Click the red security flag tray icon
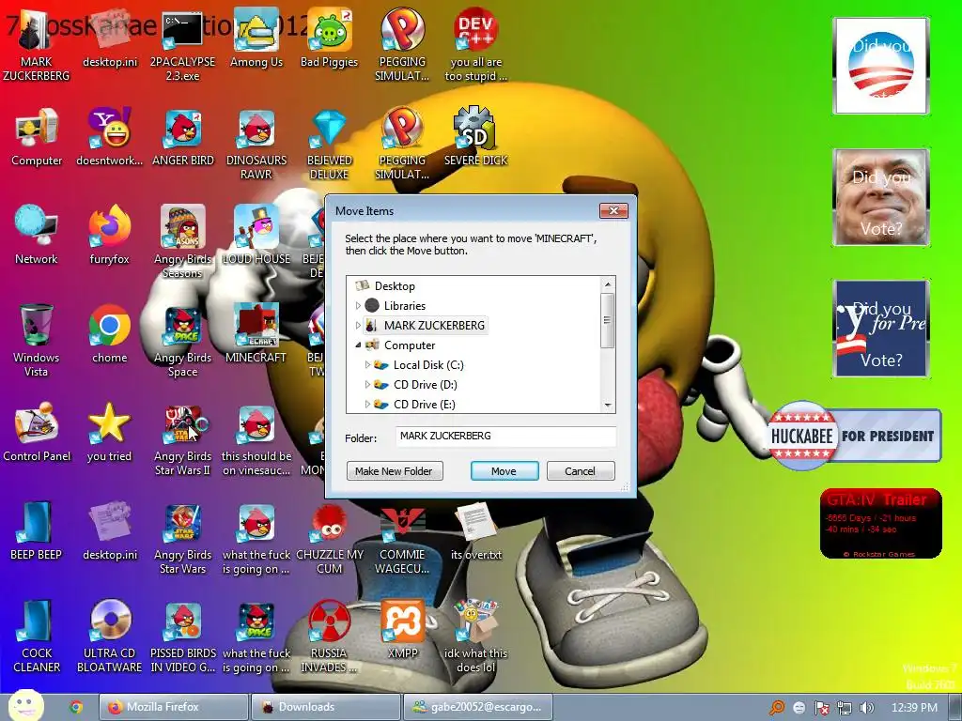This screenshot has width=962, height=721. 821,708
